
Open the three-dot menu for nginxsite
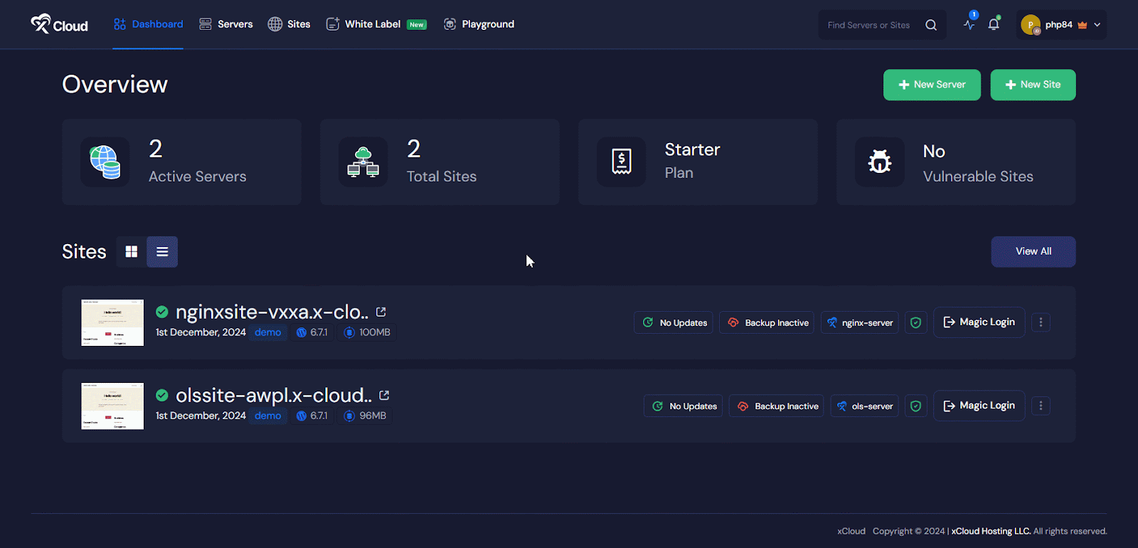1041,322
